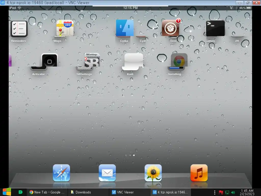Open the blue Cydia Finder-style icon
Image resolution: width=261 pixels, height=196 pixels.
pyautogui.click(x=125, y=28)
